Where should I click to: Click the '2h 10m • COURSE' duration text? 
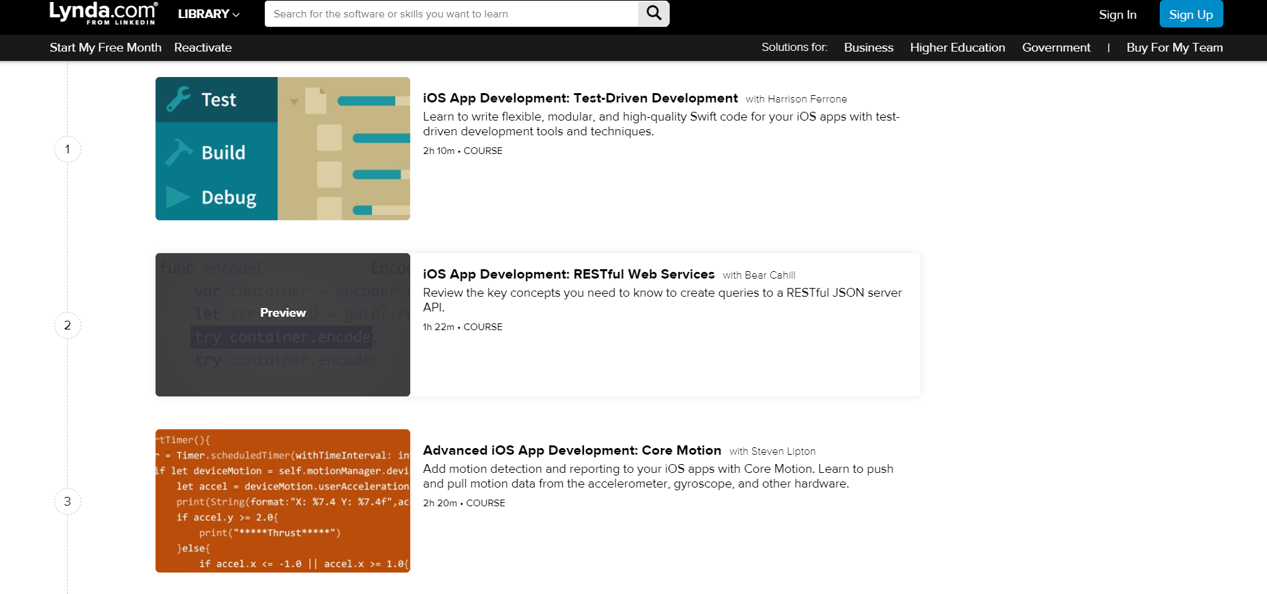463,151
